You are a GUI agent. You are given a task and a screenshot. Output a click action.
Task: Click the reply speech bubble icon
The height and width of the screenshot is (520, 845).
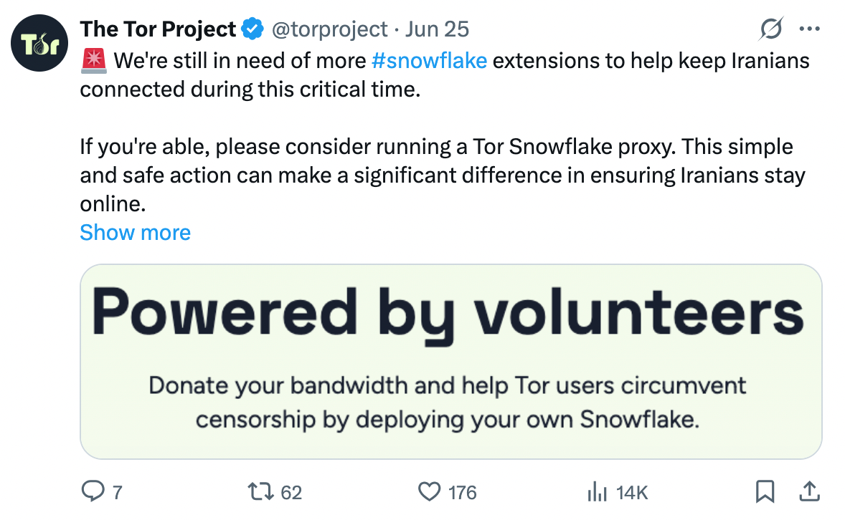click(93, 491)
